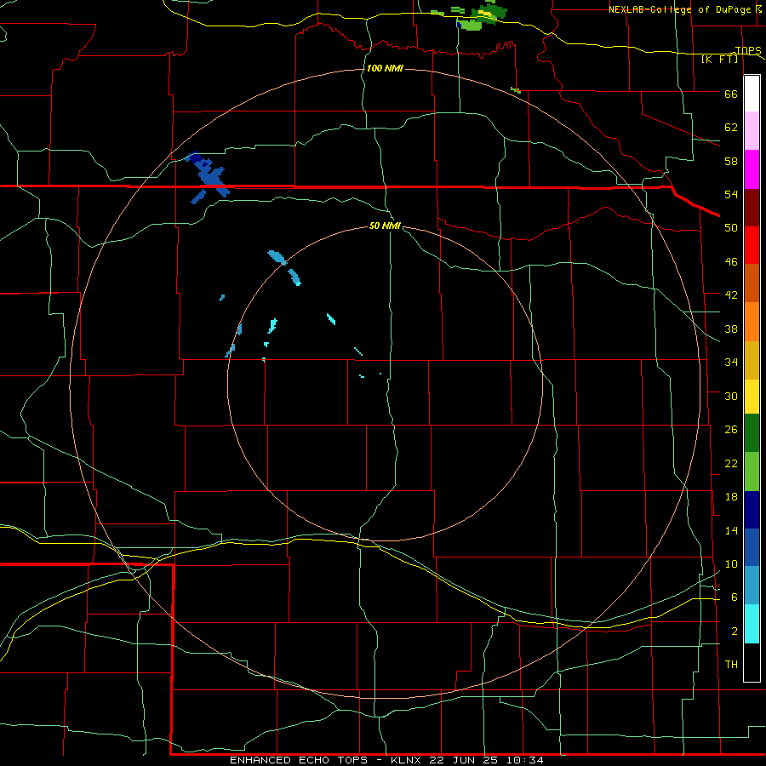The image size is (766, 766).
Task: Click the KLNX station identifier text
Action: pos(408,760)
